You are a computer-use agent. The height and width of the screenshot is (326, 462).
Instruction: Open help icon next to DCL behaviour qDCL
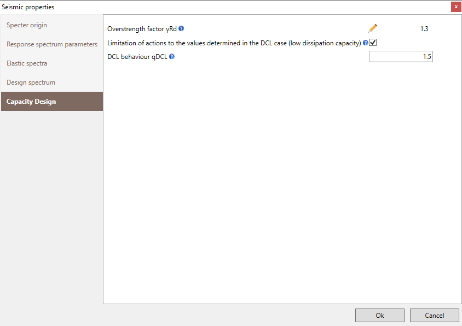(x=172, y=56)
